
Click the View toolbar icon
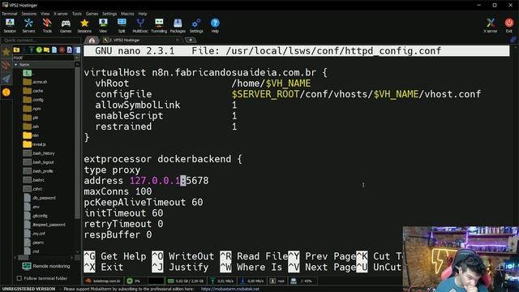tap(103, 25)
